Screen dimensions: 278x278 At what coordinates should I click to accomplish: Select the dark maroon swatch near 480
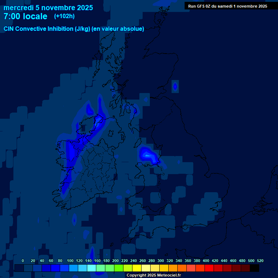(245, 268)
